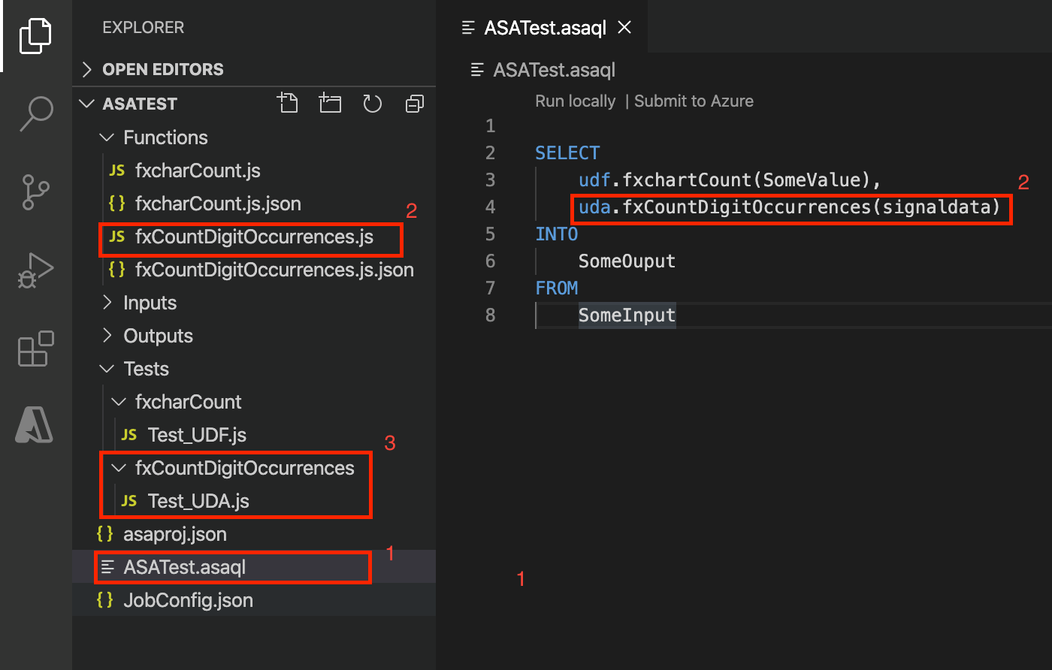Open the Azure view icon
This screenshot has height=670, width=1052.
pyautogui.click(x=35, y=426)
